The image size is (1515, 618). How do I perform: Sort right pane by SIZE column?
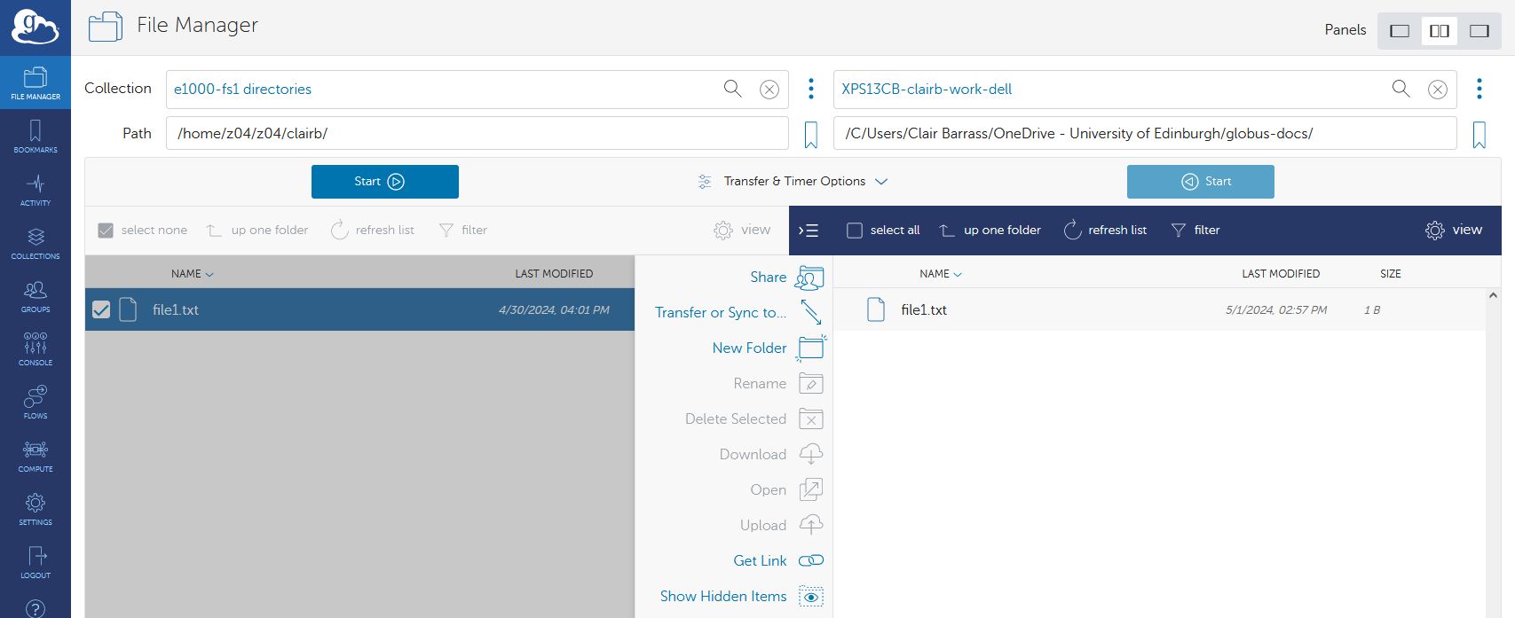[x=1391, y=274]
